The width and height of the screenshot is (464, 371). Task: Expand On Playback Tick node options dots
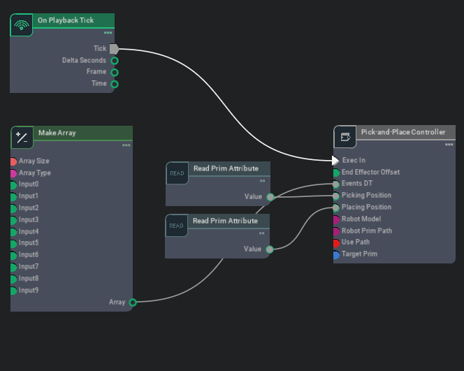tap(108, 33)
